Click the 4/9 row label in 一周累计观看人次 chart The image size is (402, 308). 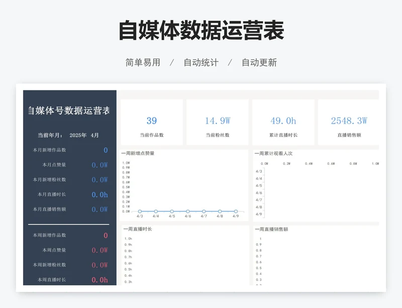pos(259,214)
